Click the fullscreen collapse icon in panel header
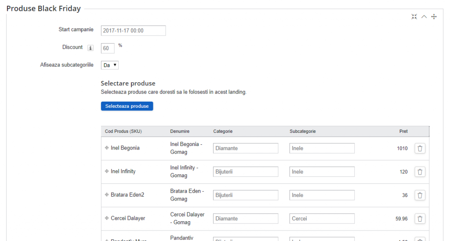Screen dimensions: 450x241 [x=414, y=17]
